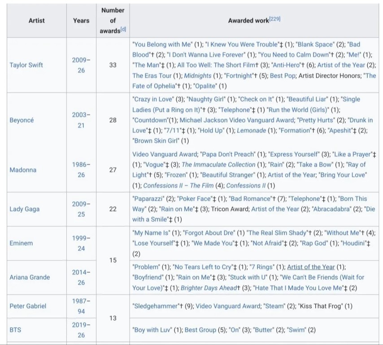Open the Best Group link in BTS row
Screen dimensions: 383x345
pos(200,330)
